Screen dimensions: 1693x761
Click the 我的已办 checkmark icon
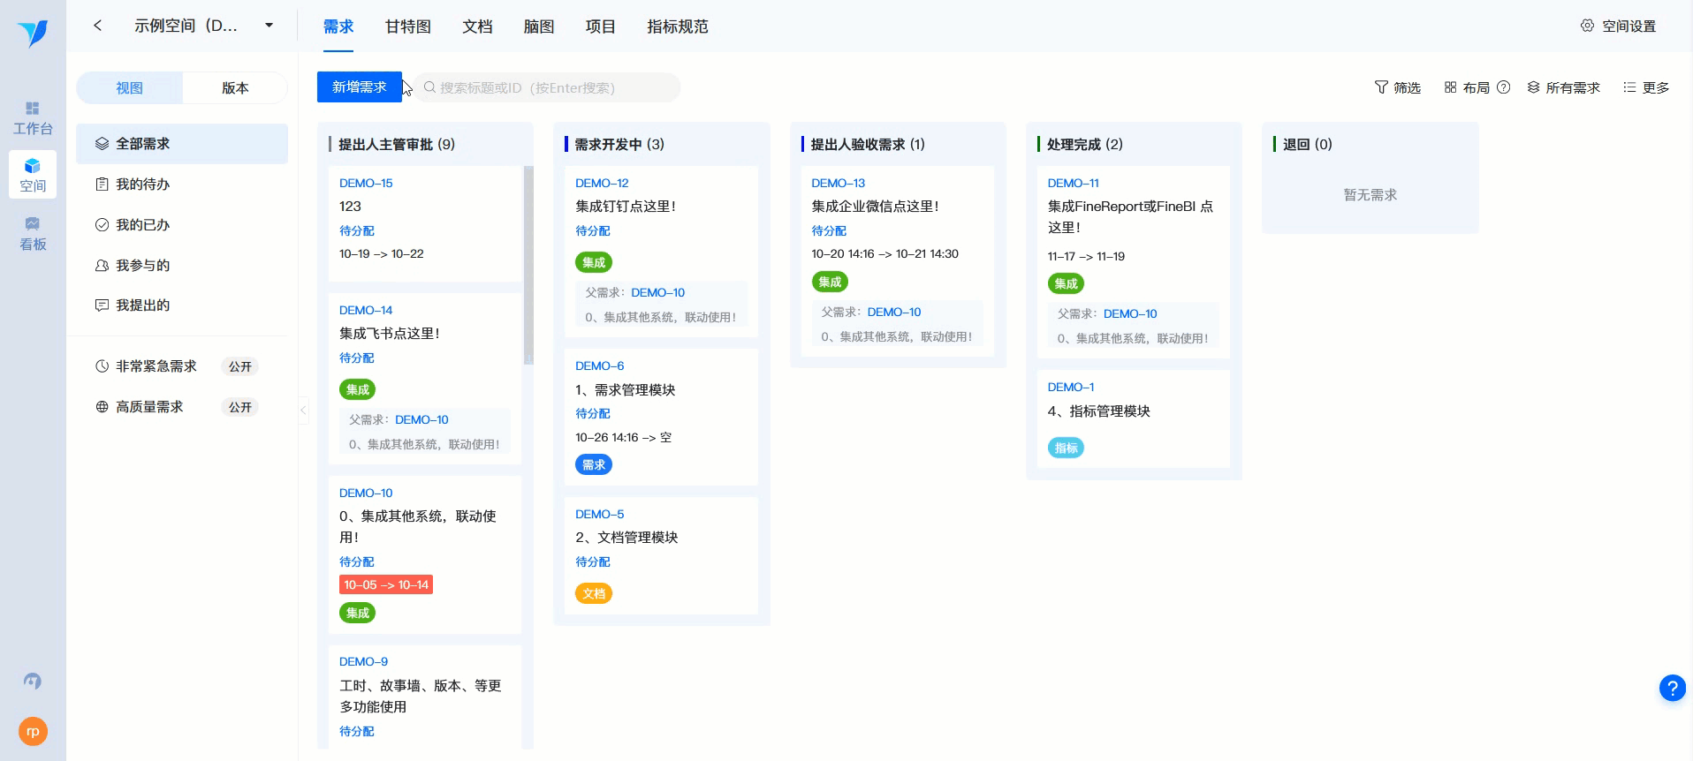click(102, 225)
